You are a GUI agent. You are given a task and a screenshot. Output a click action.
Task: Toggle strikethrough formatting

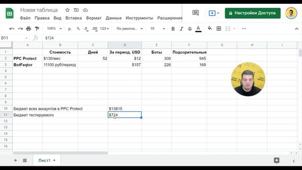point(190,29)
